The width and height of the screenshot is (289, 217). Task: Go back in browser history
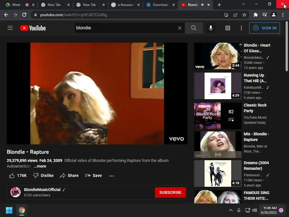6,15
